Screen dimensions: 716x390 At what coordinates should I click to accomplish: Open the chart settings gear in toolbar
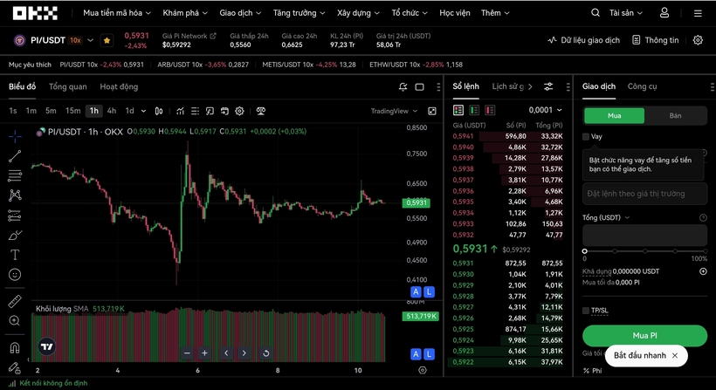[x=239, y=111]
